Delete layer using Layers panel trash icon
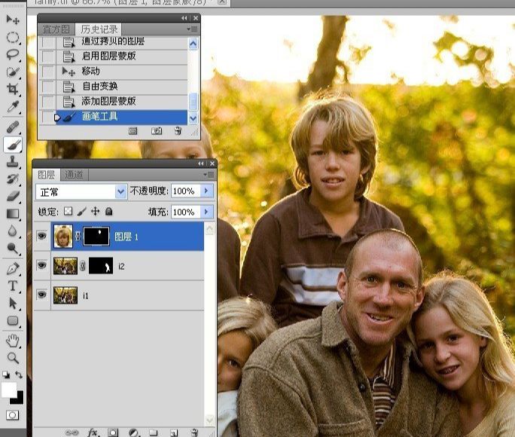 [x=194, y=432]
